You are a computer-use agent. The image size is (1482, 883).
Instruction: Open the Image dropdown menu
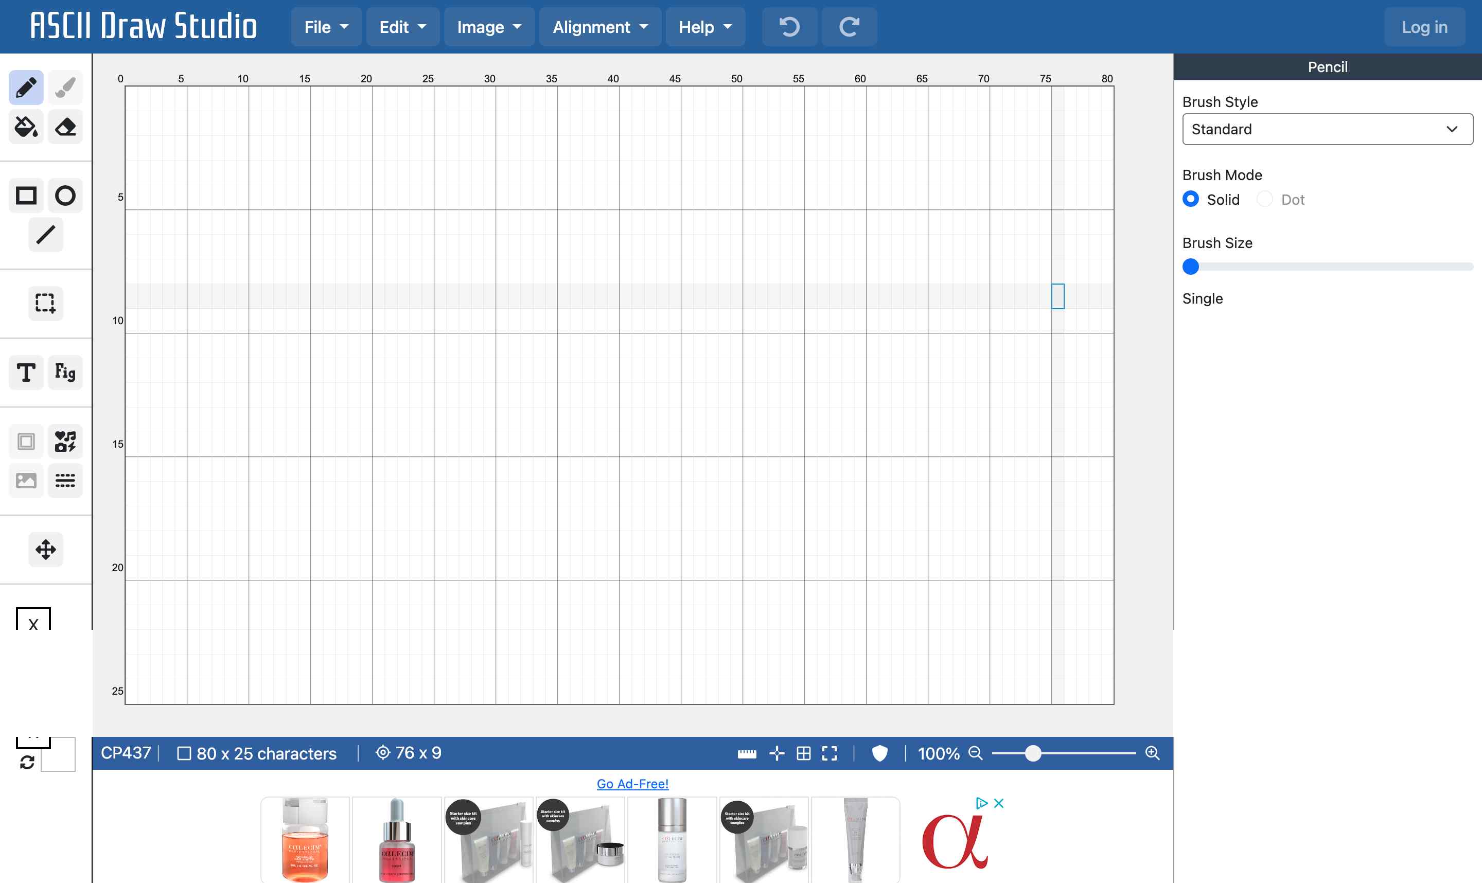point(489,27)
